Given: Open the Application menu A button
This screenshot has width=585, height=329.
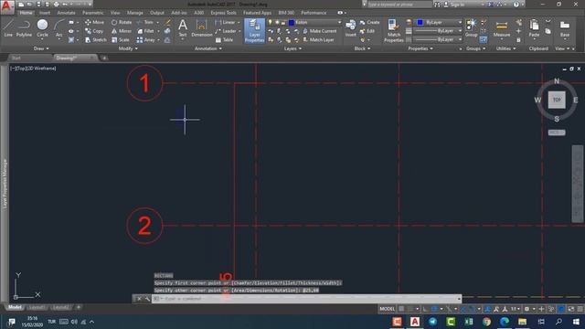Looking at the screenshot, I should (7, 6).
